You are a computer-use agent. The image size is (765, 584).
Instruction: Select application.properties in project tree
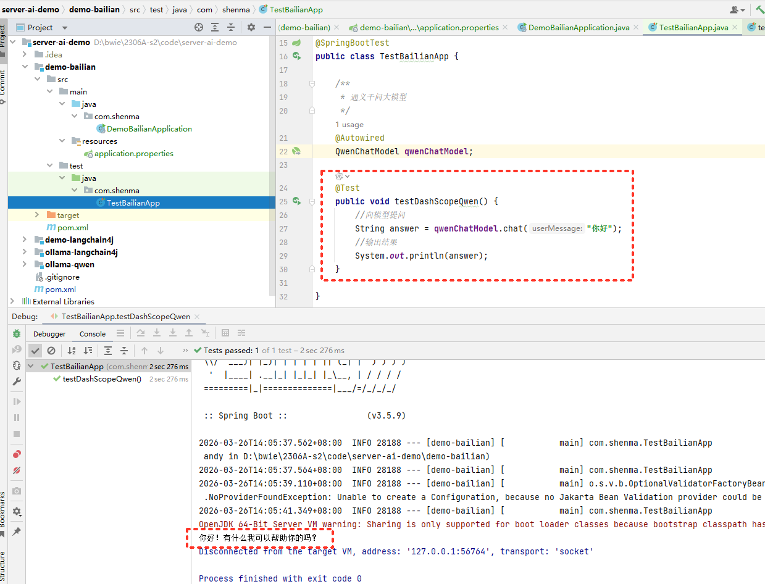(133, 153)
